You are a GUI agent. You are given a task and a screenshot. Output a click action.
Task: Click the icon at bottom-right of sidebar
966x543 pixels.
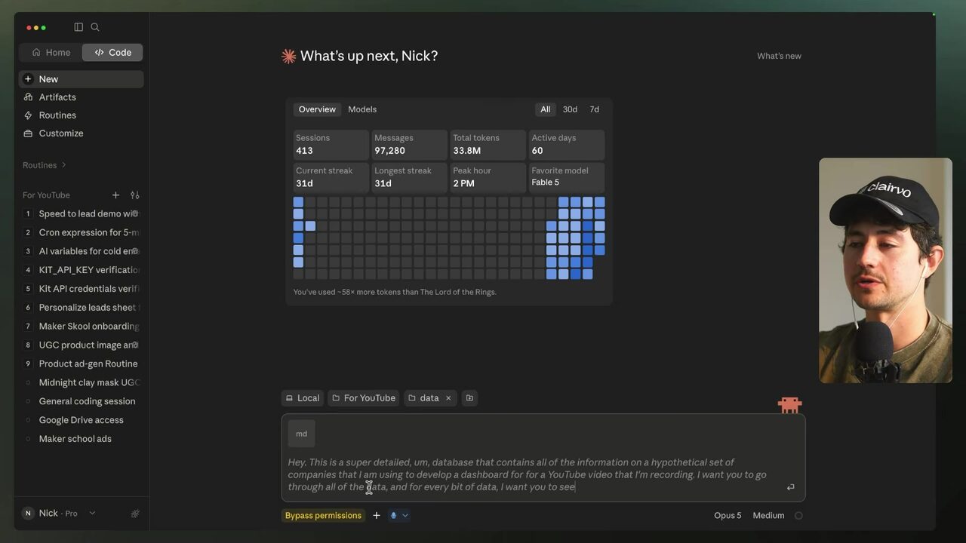click(135, 514)
